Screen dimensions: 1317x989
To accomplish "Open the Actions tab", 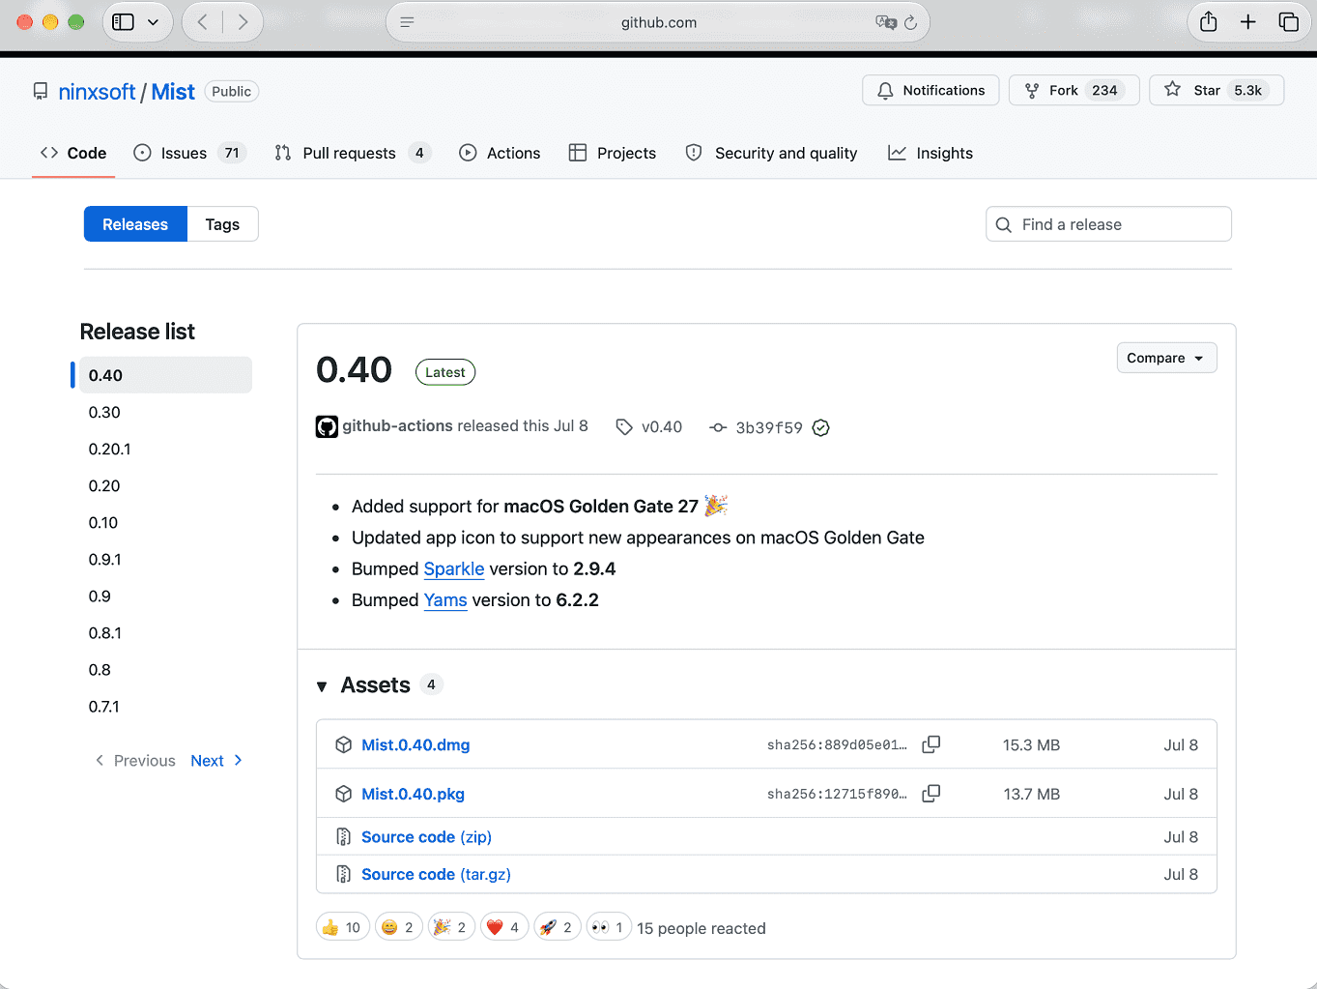I will 500,153.
